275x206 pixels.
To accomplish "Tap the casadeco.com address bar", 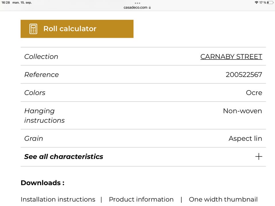I will (x=135, y=7).
